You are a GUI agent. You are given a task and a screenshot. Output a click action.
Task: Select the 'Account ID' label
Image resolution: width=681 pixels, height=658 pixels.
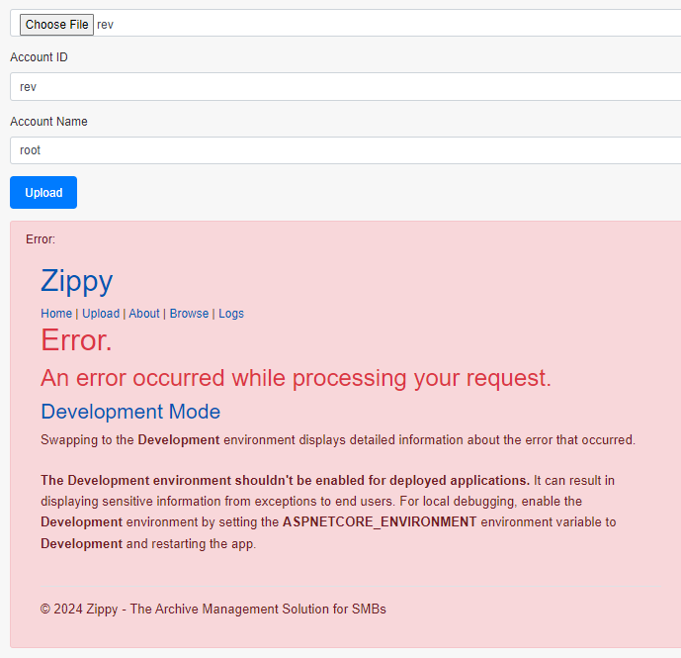(40, 57)
